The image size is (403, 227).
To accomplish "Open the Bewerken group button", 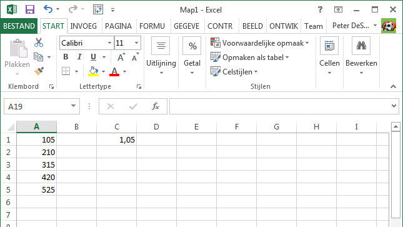I will point(361,56).
